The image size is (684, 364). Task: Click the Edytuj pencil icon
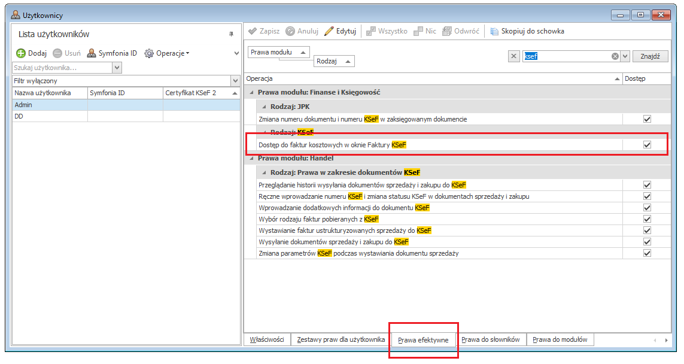pos(329,31)
